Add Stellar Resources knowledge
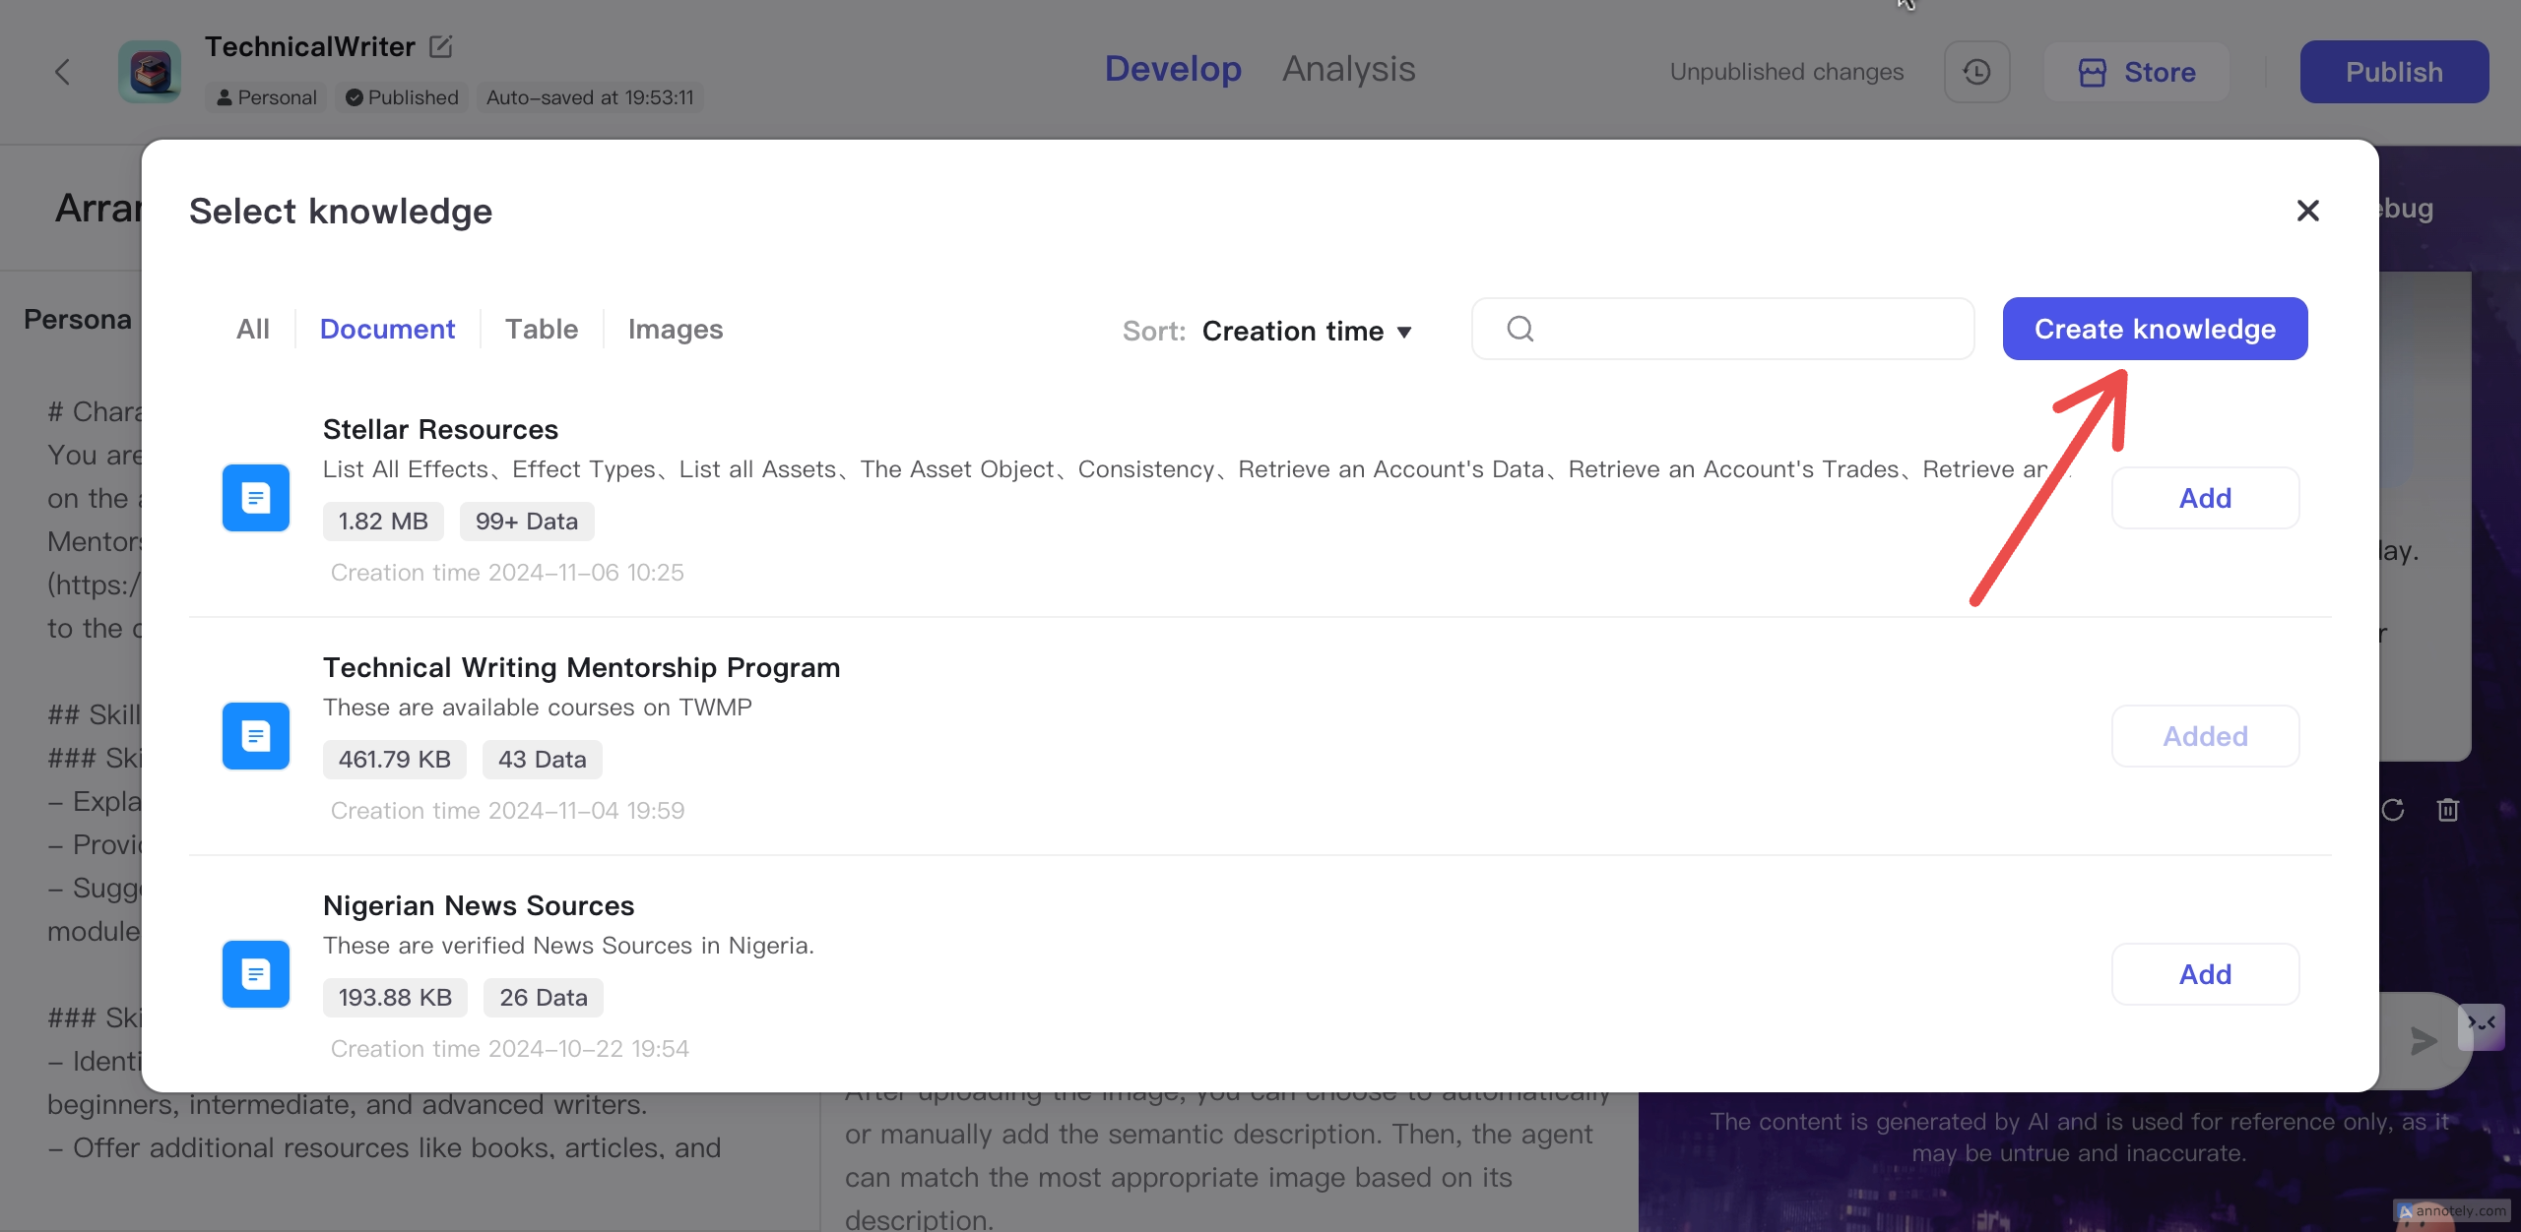This screenshot has width=2521, height=1232. [x=2205, y=498]
